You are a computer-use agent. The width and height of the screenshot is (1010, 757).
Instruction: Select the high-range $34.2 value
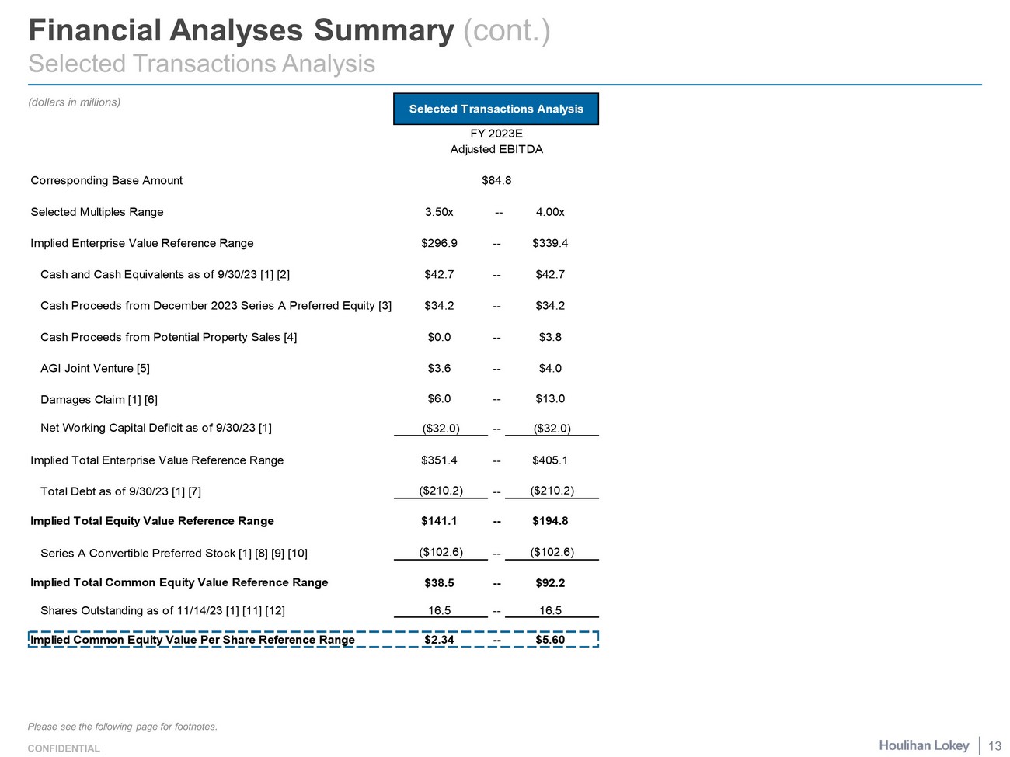coord(550,306)
